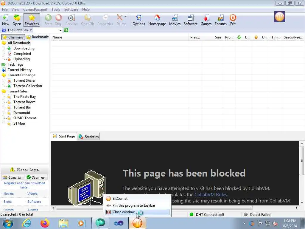305x229 pixels.
Task: Open the Games toolbar icon
Action: click(206, 20)
